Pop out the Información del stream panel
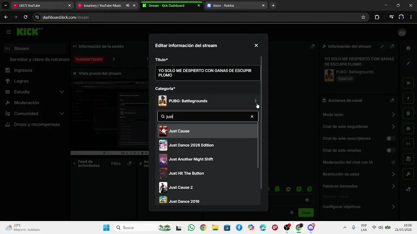The image size is (417, 234). coord(392,46)
